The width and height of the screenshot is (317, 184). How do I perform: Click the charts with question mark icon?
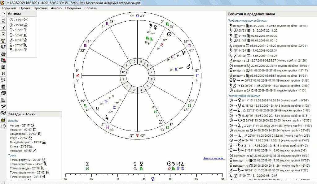3,47
